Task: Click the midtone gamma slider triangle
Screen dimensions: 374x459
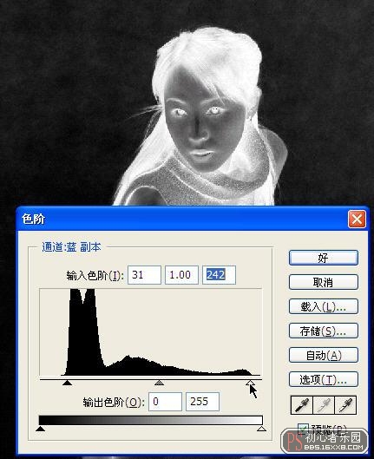Action: 159,383
